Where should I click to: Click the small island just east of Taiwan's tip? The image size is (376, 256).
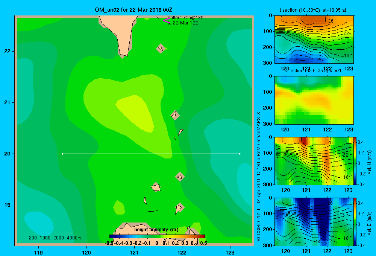point(161,49)
